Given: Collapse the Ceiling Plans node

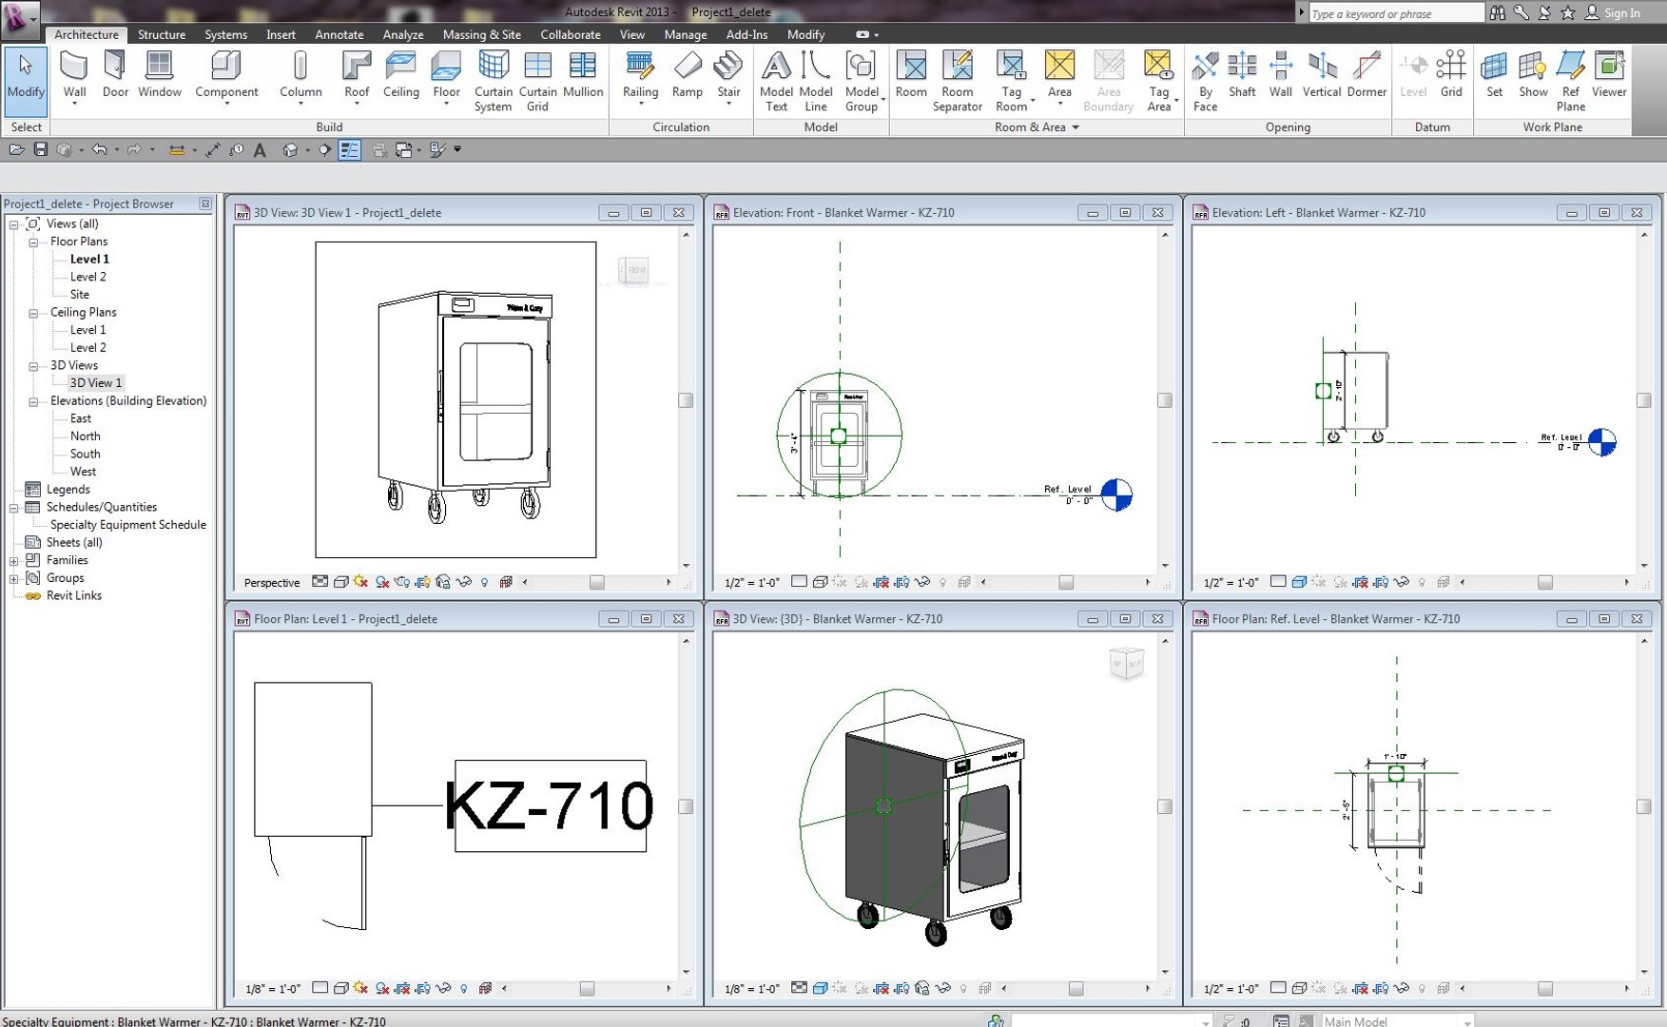Looking at the screenshot, I should (x=33, y=313).
